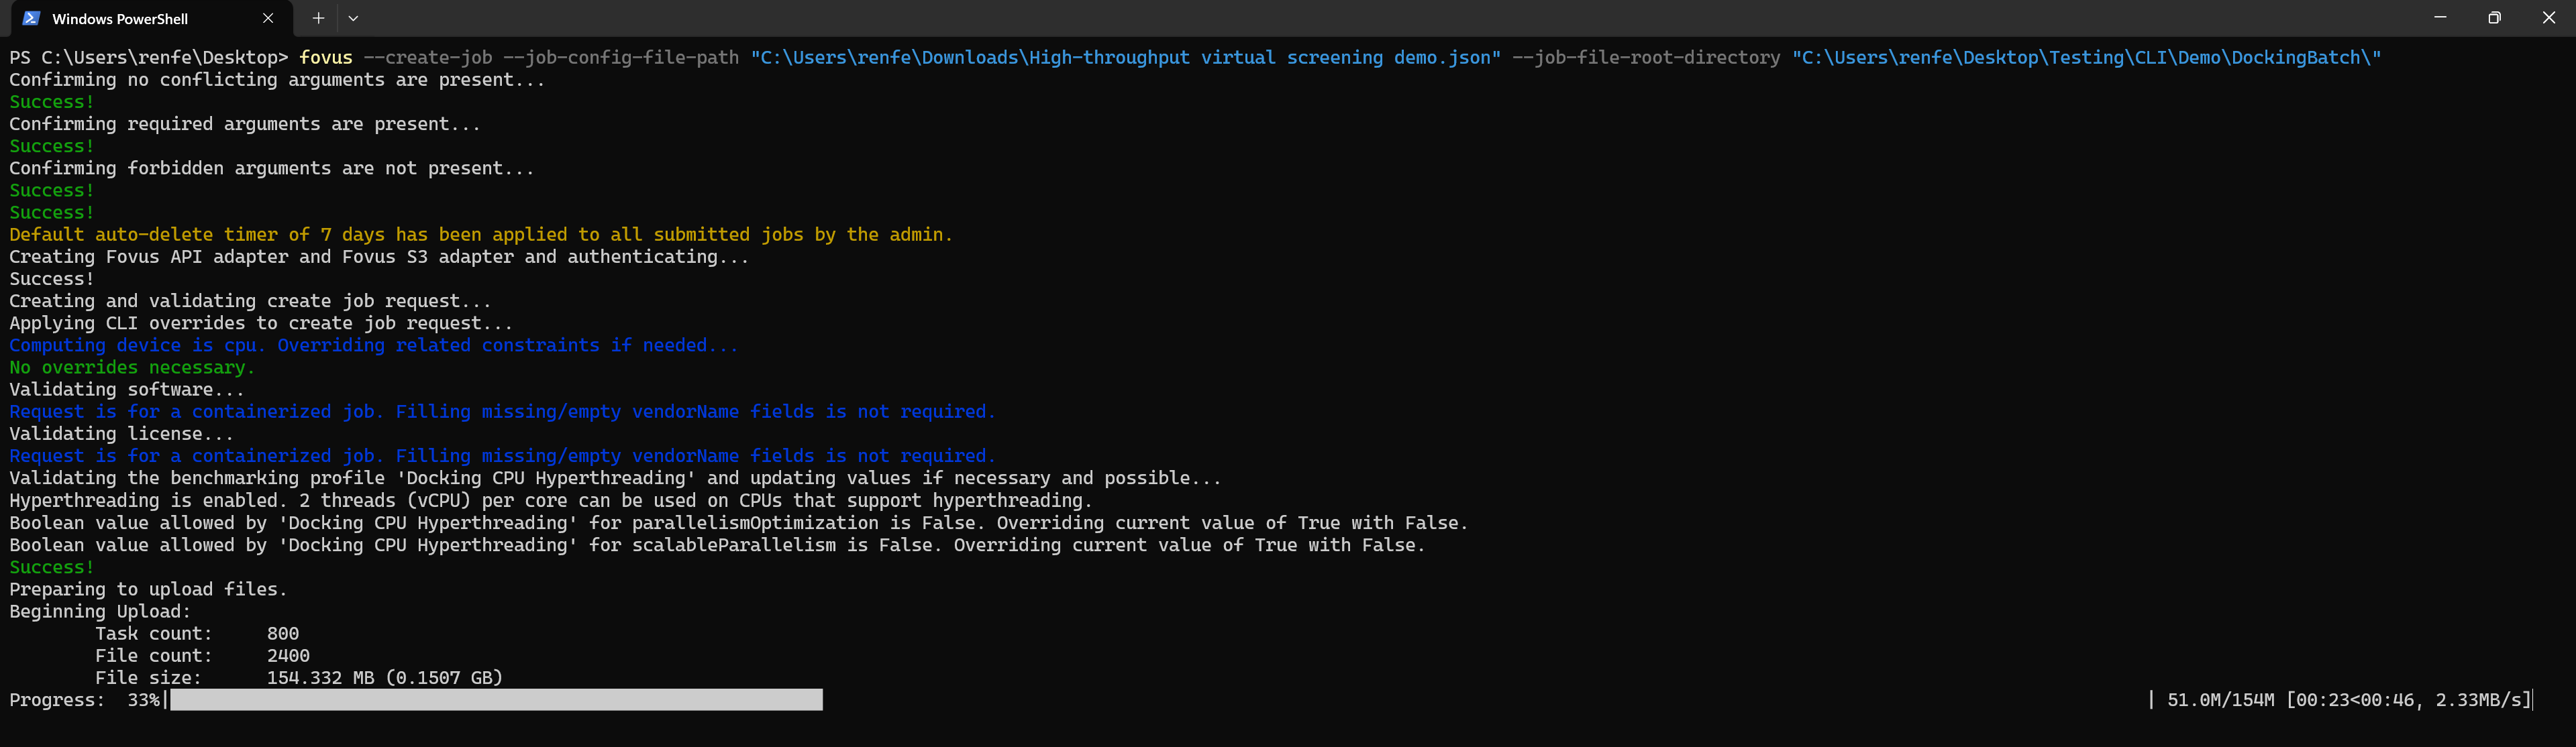This screenshot has height=747, width=2576.
Task: Select the Windows PowerShell tab
Action: click(147, 19)
